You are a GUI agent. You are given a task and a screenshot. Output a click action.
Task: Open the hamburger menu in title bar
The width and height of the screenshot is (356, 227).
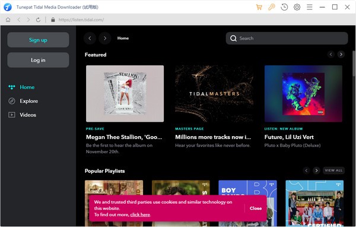coord(310,7)
